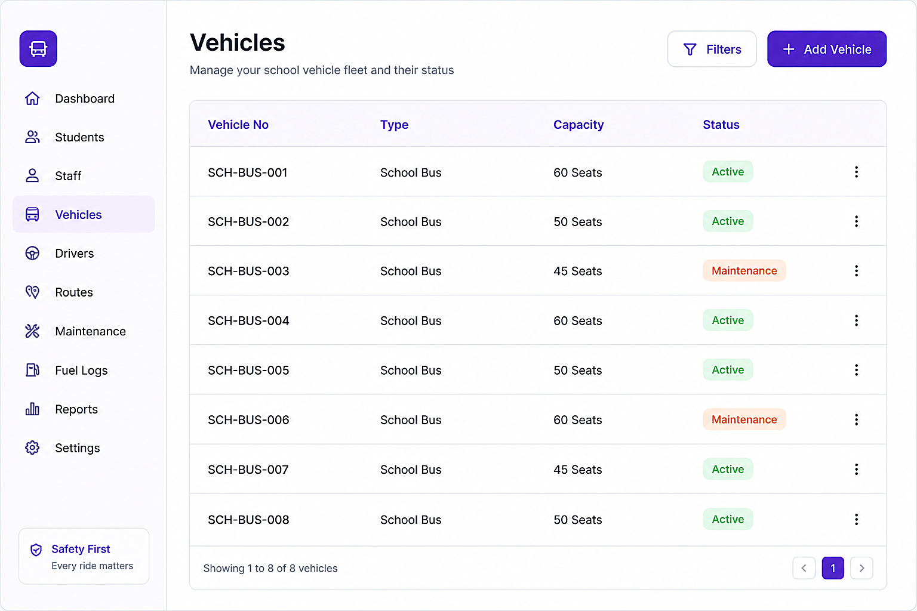Screen dimensions: 917x611
Task: Click the SCH-BUS-005 vehicle number
Action: tap(248, 371)
